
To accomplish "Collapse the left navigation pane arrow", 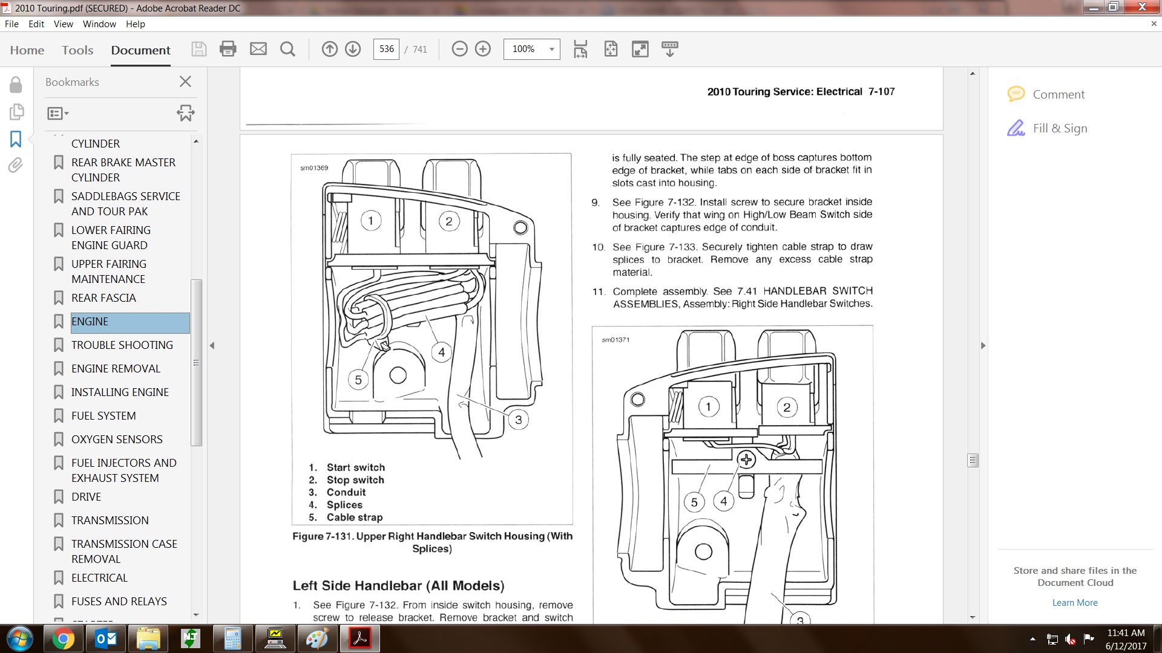I will point(212,345).
